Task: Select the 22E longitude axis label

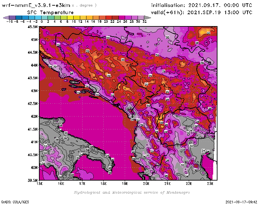Action: point(189,184)
